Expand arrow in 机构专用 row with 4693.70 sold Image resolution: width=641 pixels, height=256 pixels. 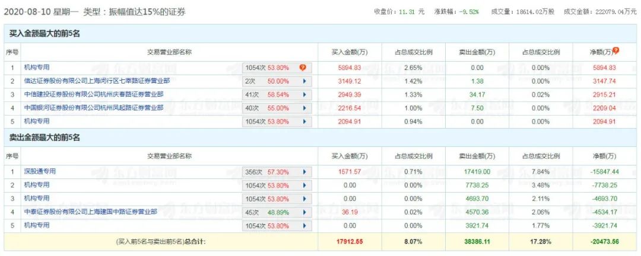pyautogui.click(x=304, y=199)
